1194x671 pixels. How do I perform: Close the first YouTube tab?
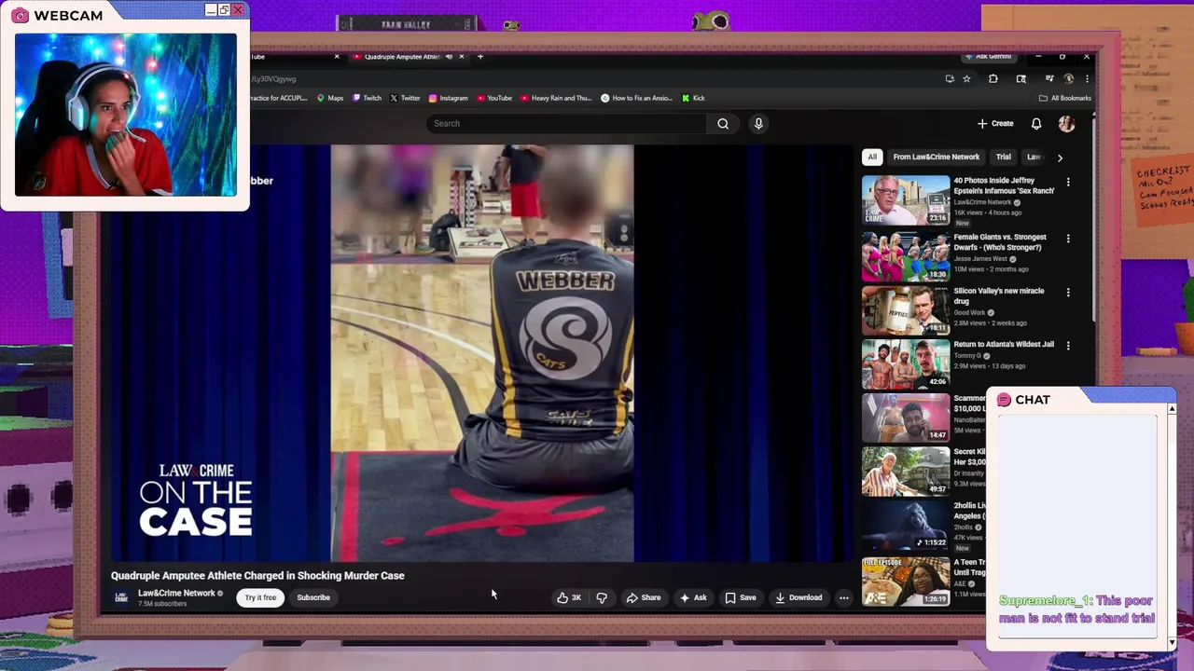pos(337,57)
